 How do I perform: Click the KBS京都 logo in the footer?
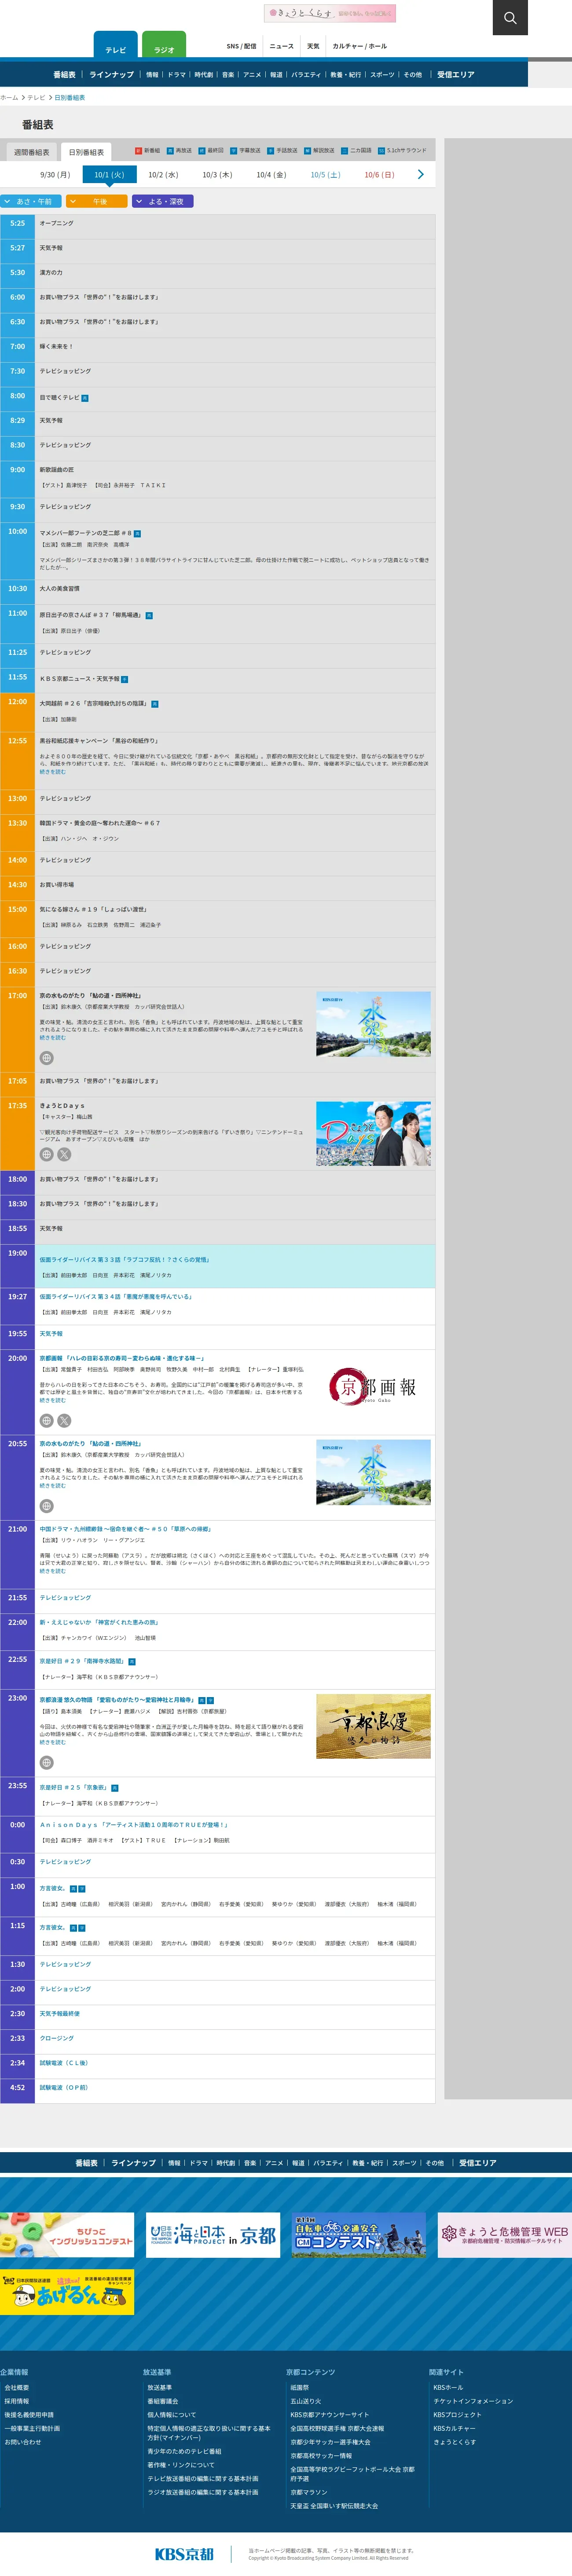184,2553
